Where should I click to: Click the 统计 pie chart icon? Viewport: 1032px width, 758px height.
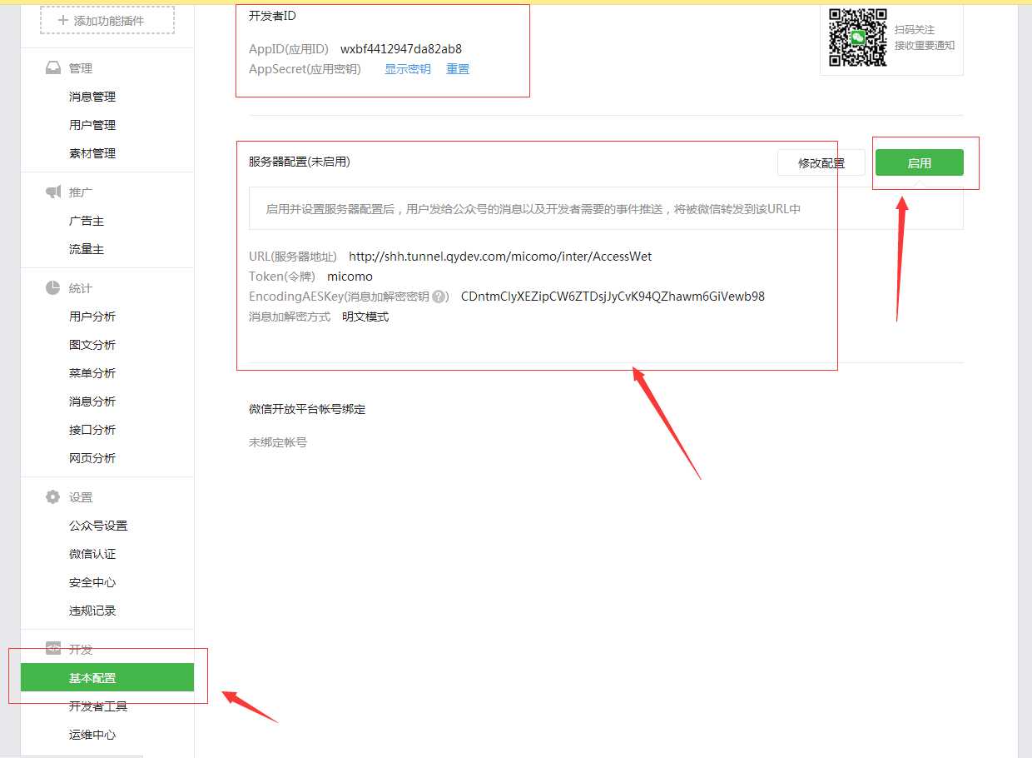point(53,287)
